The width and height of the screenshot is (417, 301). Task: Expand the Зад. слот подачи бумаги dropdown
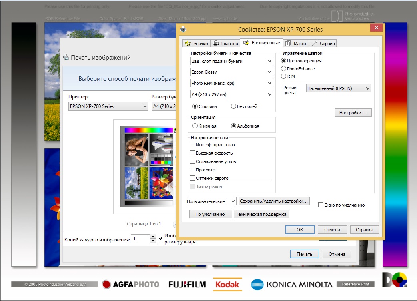click(231, 61)
